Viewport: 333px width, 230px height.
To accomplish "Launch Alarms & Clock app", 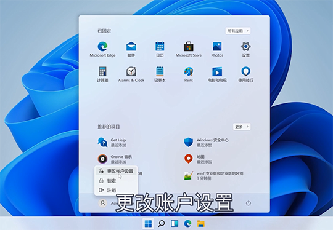I will [131, 74].
